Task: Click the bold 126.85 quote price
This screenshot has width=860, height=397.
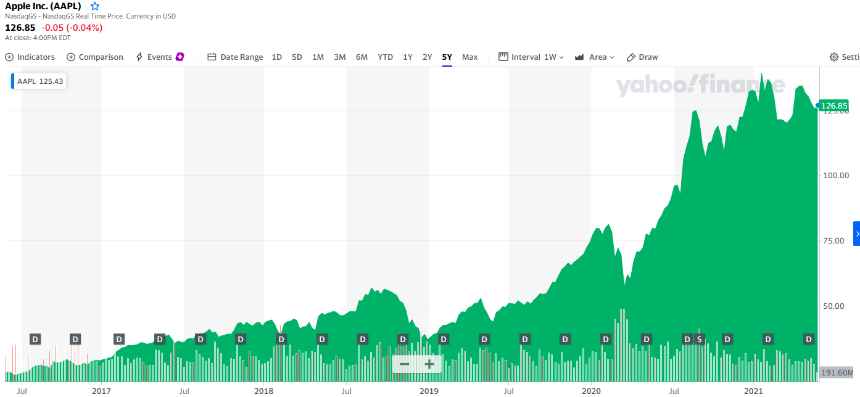Action: (x=20, y=28)
